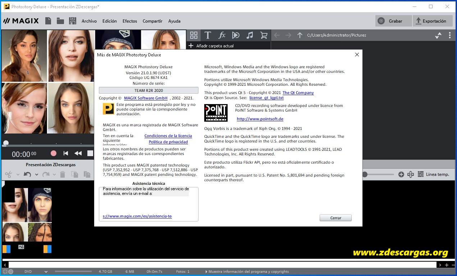Undo the last action
Image resolution: width=457 pixels, height=276 pixels.
(27, 174)
